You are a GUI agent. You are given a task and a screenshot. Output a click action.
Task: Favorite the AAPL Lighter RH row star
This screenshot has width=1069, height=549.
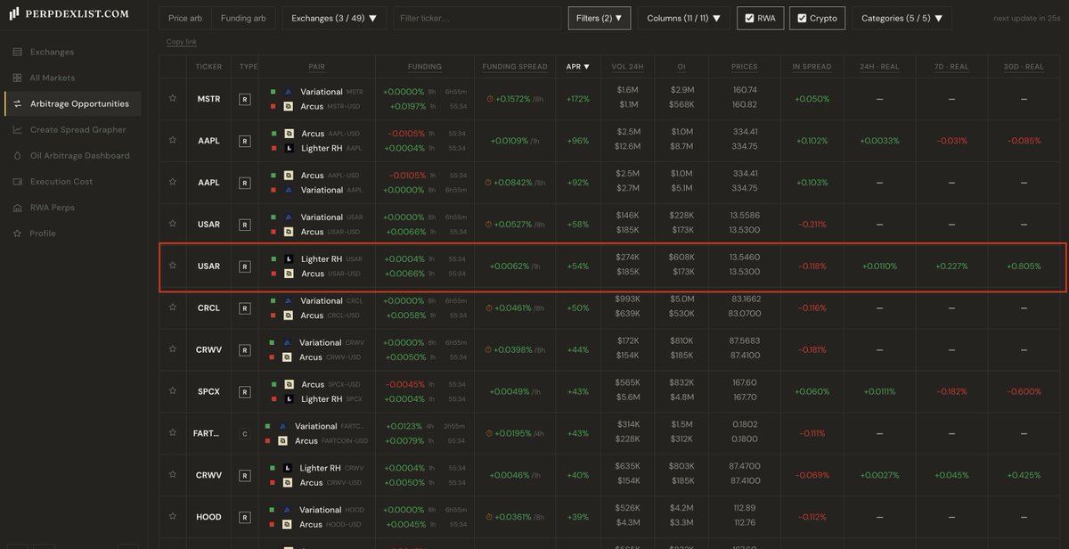(x=172, y=140)
